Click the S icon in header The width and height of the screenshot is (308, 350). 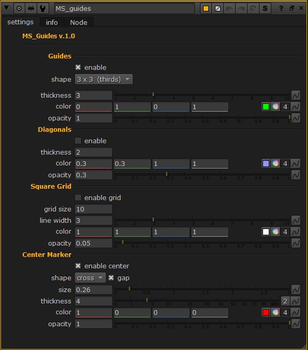pos(265,8)
